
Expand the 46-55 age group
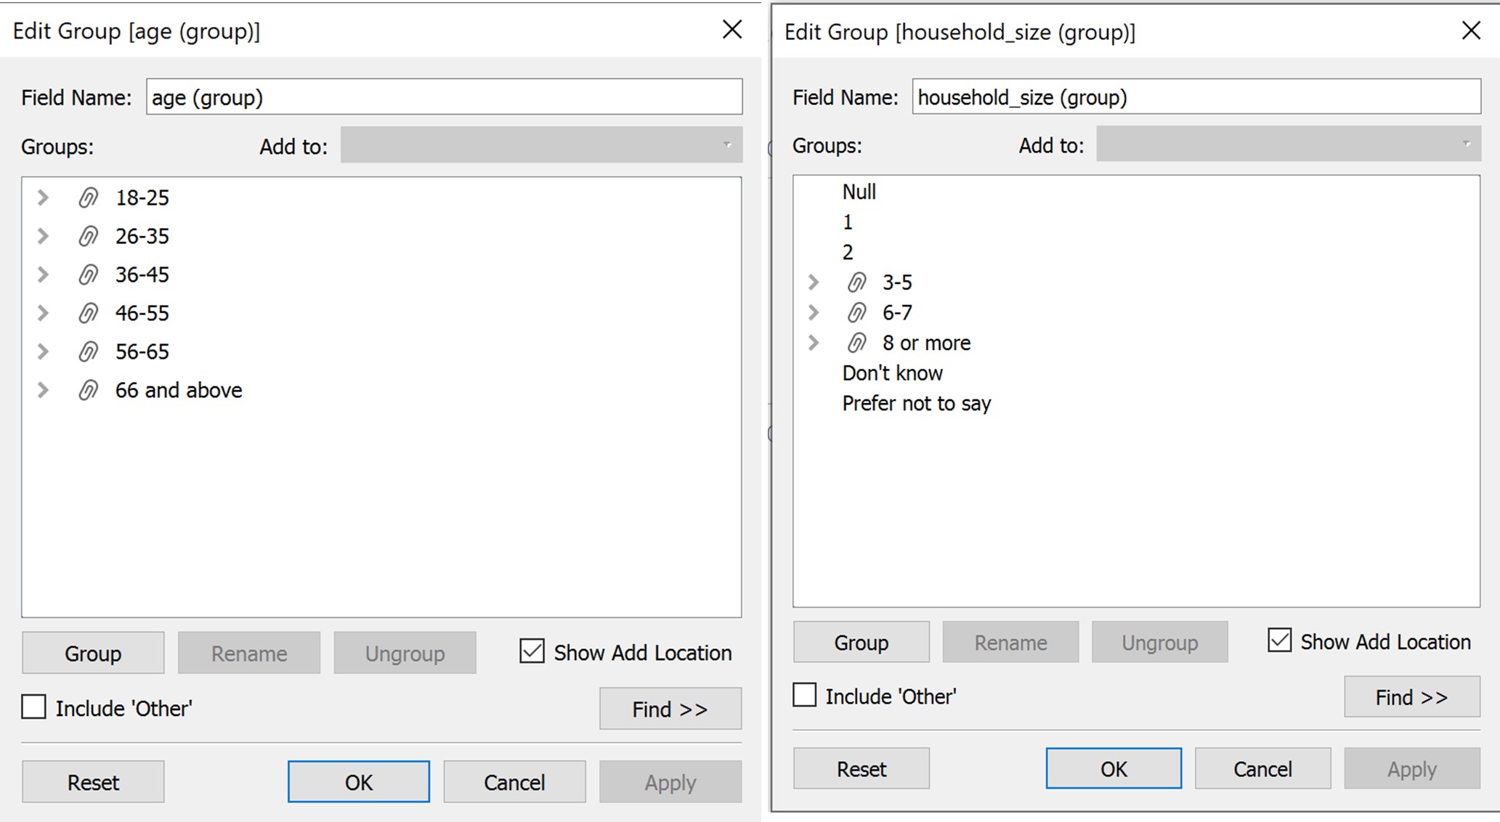tap(43, 313)
